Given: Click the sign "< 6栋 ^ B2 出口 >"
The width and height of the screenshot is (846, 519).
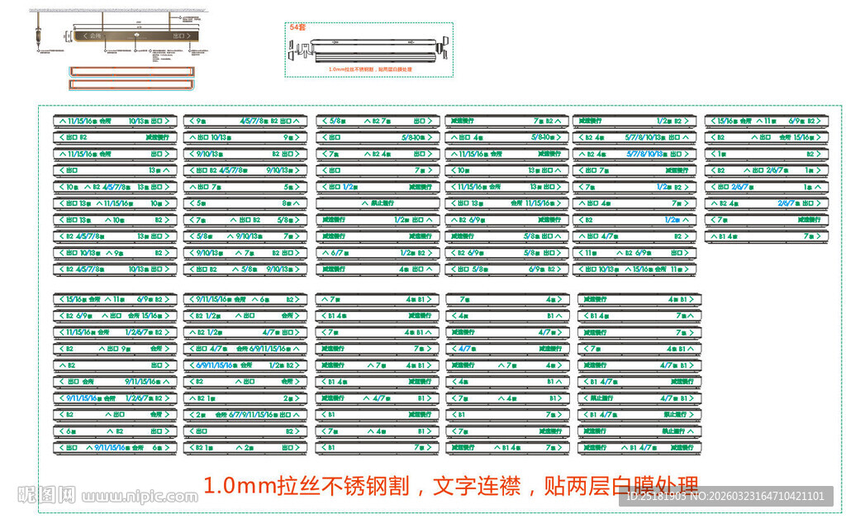Looking at the screenshot, I should tap(114, 433).
